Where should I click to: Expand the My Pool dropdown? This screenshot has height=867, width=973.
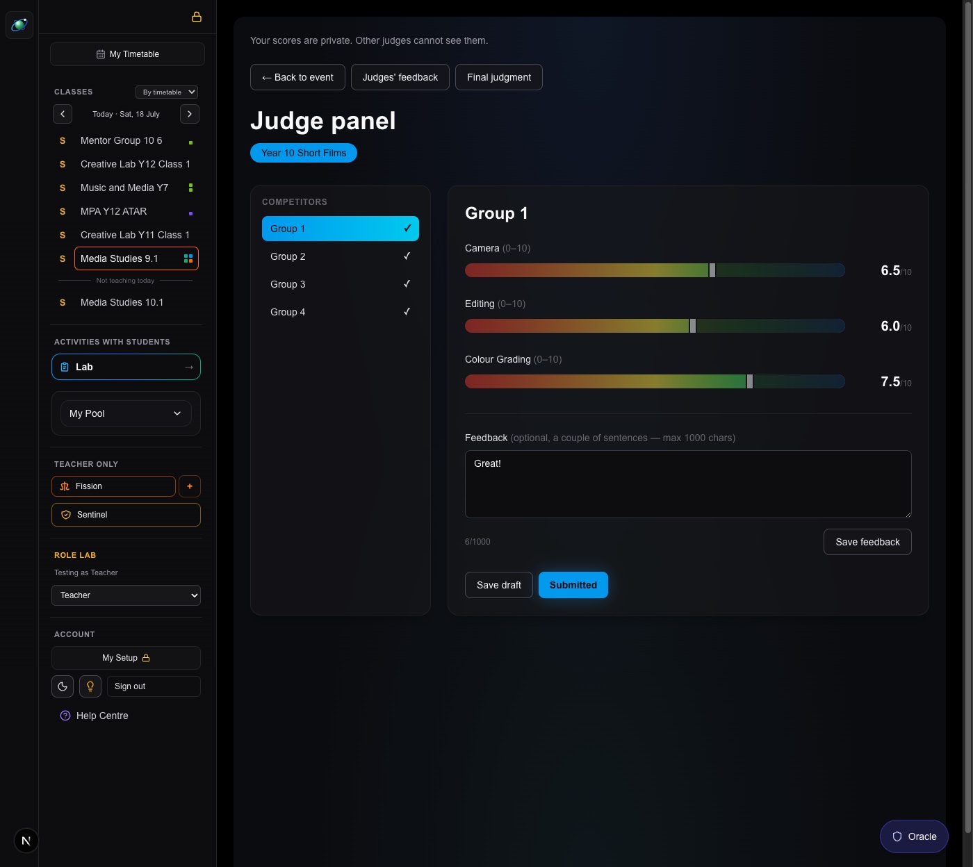point(126,413)
